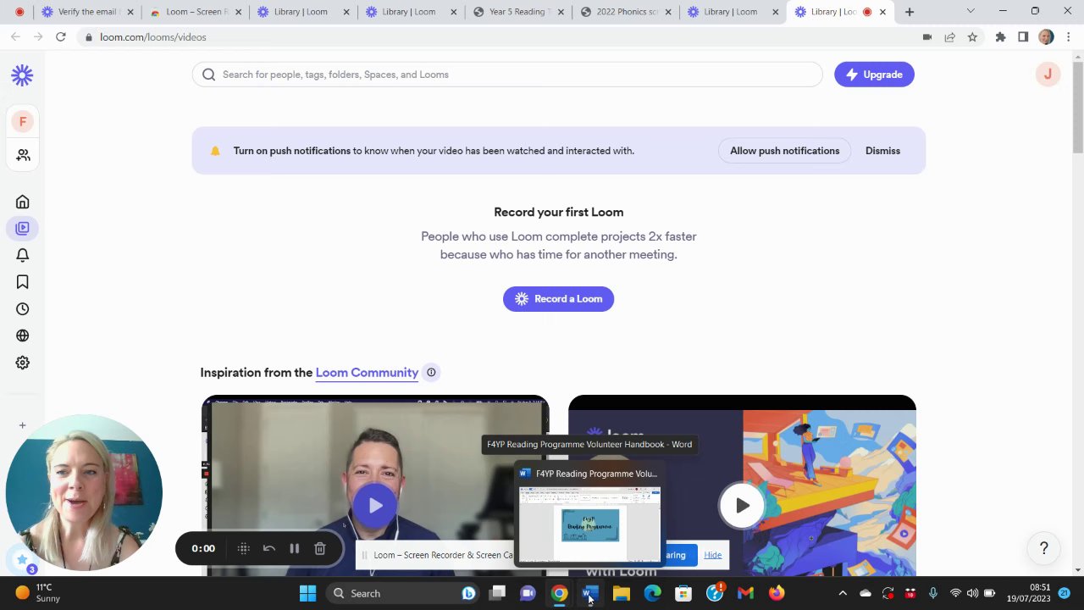Bookmark this page with star icon
The image size is (1084, 610).
tap(972, 37)
